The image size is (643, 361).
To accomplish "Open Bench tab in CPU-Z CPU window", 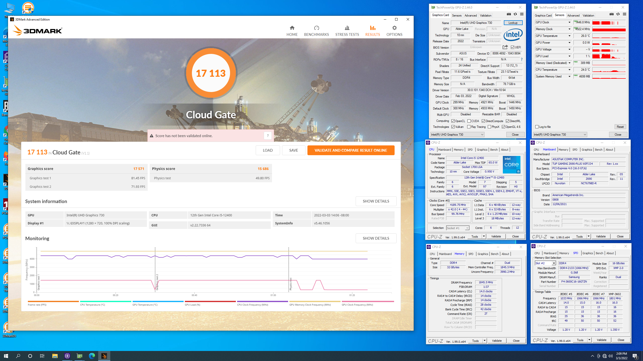I will [494, 150].
